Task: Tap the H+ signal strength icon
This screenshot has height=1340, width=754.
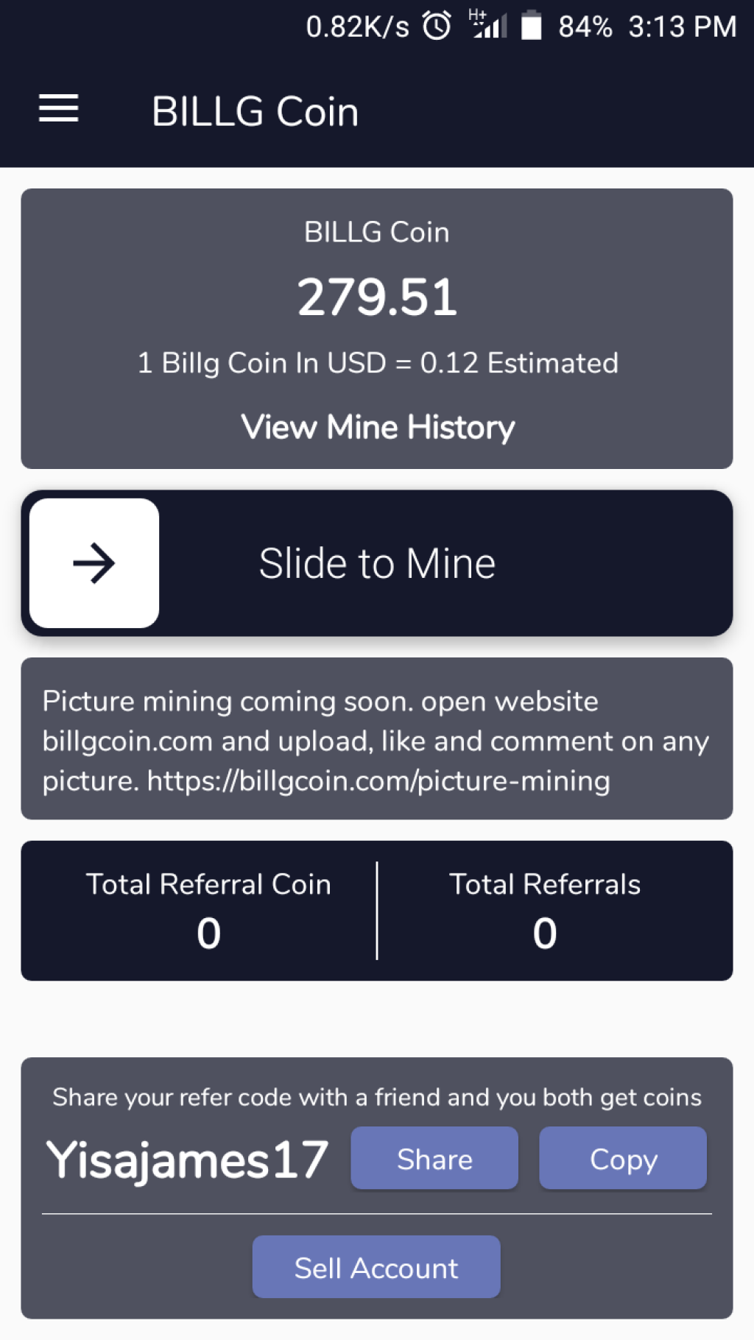Action: tap(487, 24)
